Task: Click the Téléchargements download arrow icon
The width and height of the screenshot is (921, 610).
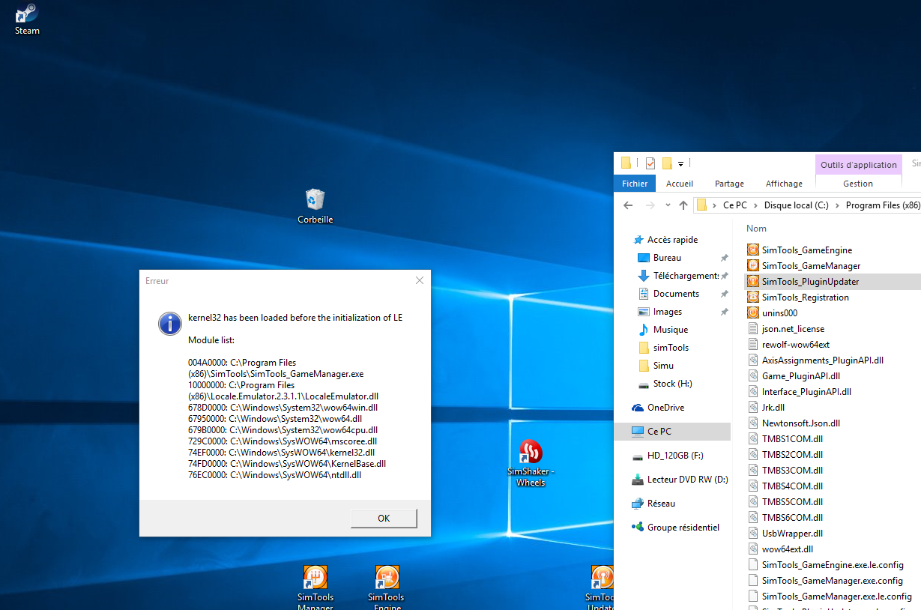Action: coord(643,276)
